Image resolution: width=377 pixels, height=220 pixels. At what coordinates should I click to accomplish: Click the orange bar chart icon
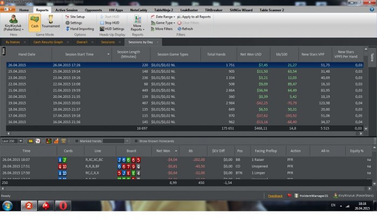(56, 141)
